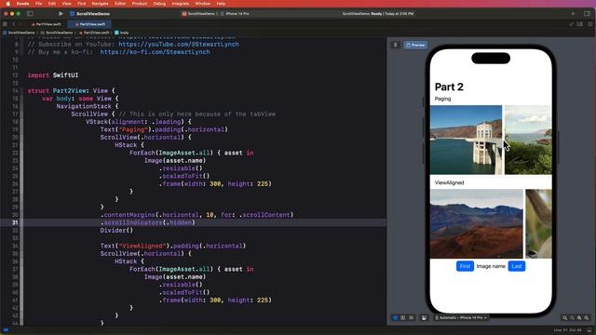Open canvas device settings icon
The image size is (596, 335).
(424, 318)
